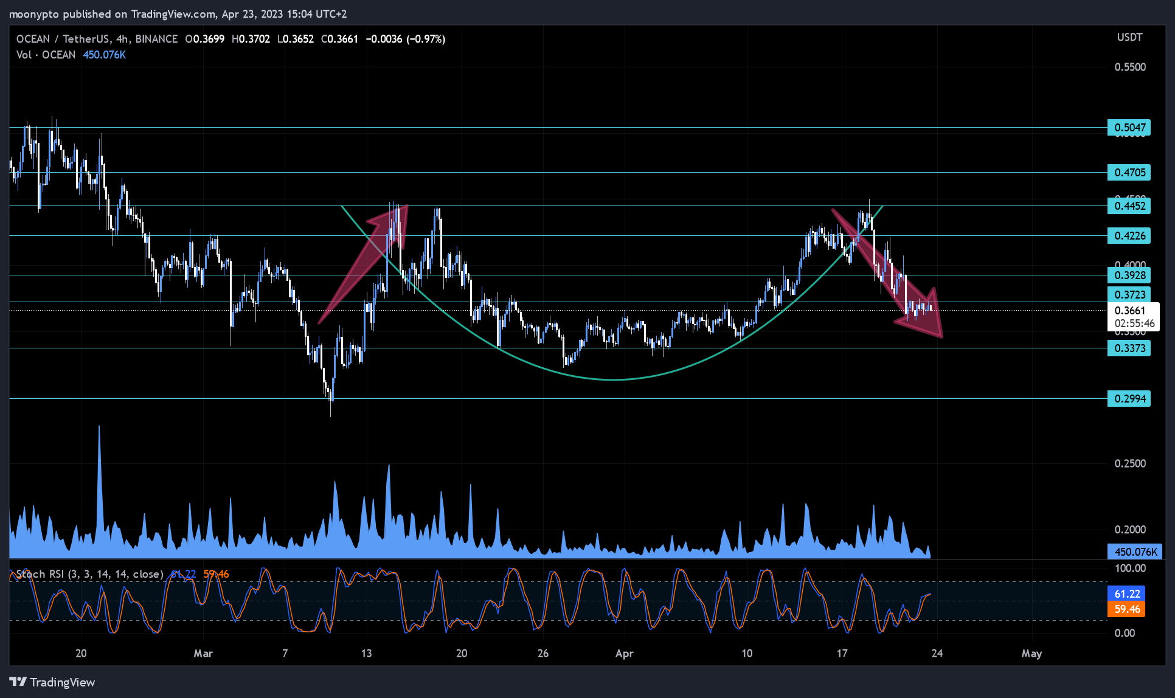
Task: Click the 0.2994 price level label
Action: pyautogui.click(x=1129, y=399)
